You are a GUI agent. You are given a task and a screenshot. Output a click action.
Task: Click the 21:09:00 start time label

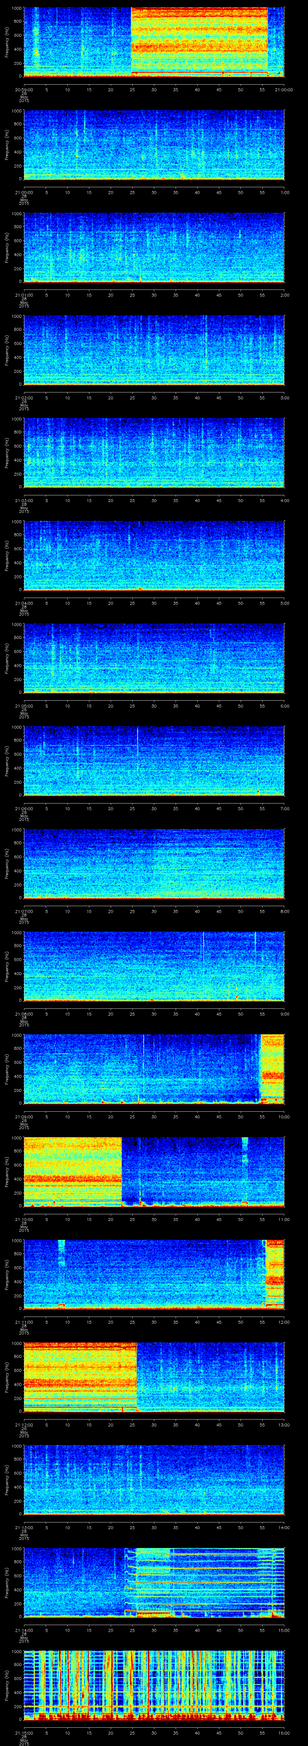click(x=24, y=1116)
